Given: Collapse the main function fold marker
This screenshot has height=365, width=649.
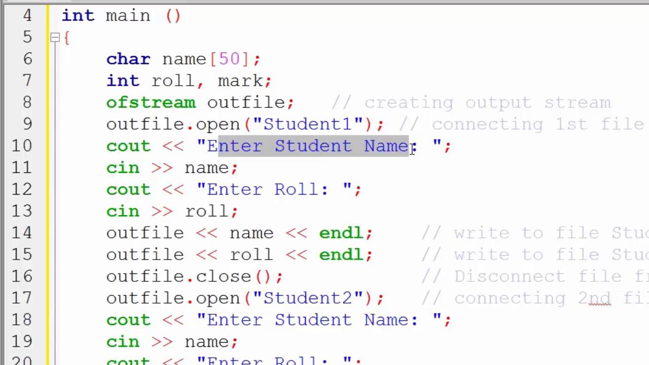Looking at the screenshot, I should (x=55, y=37).
